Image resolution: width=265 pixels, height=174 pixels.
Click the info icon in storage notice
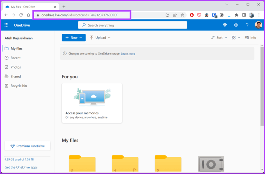click(65, 53)
